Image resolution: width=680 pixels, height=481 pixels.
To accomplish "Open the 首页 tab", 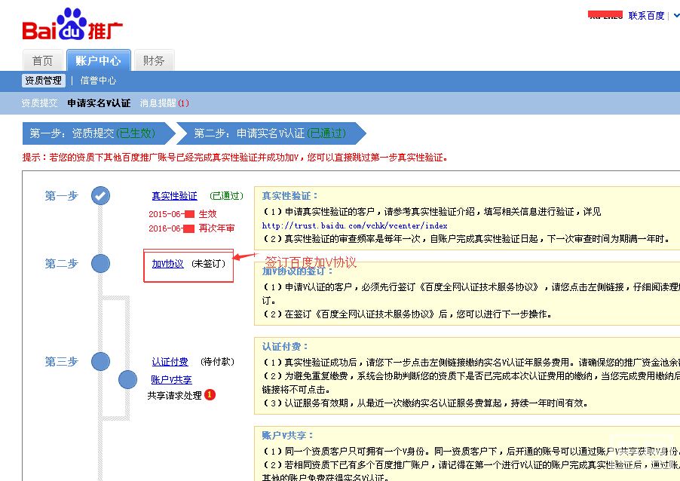I will click(x=42, y=60).
